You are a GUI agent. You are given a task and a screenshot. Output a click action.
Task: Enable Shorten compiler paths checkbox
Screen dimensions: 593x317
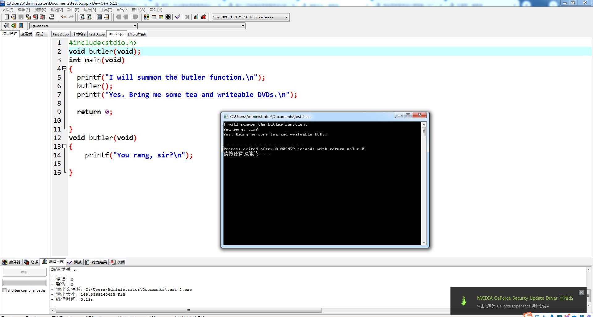[5, 290]
